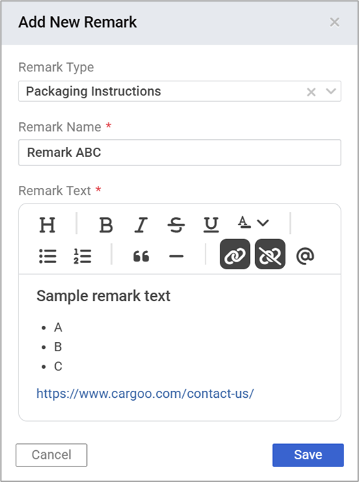Insert a bulleted list
Viewport: 359px width, 482px height.
(47, 256)
